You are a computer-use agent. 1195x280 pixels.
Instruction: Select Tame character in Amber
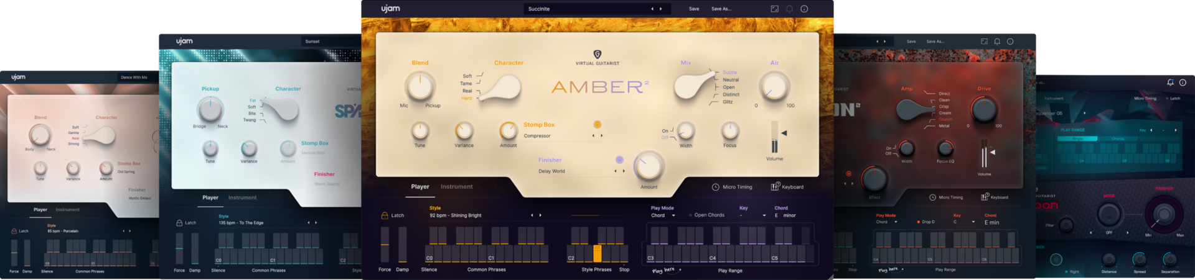[x=466, y=84]
